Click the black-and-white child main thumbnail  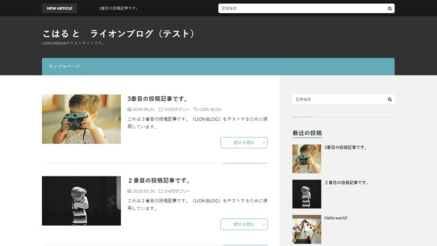coord(81,201)
